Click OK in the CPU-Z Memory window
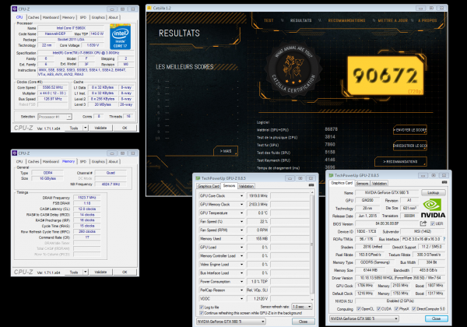Image resolution: width=467 pixels, height=327 pixels. pos(125,272)
